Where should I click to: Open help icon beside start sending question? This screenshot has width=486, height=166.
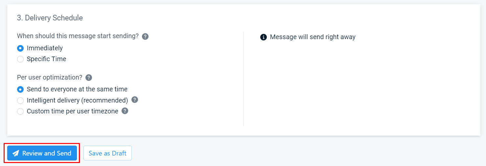[x=145, y=36]
